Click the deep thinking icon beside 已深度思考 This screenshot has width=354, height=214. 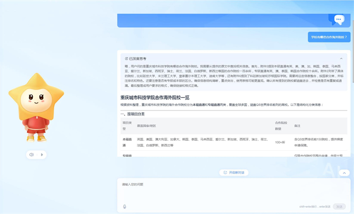coord(126,59)
